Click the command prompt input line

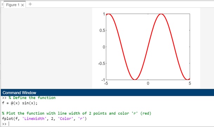pyautogui.click(x=107, y=124)
